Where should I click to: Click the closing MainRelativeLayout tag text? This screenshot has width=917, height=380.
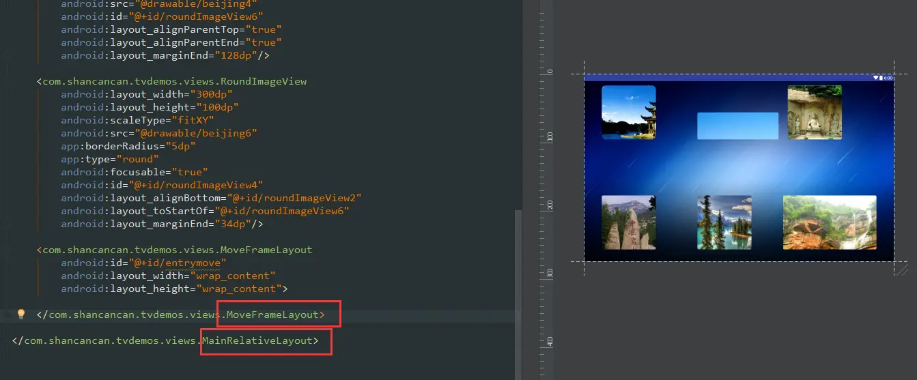165,340
